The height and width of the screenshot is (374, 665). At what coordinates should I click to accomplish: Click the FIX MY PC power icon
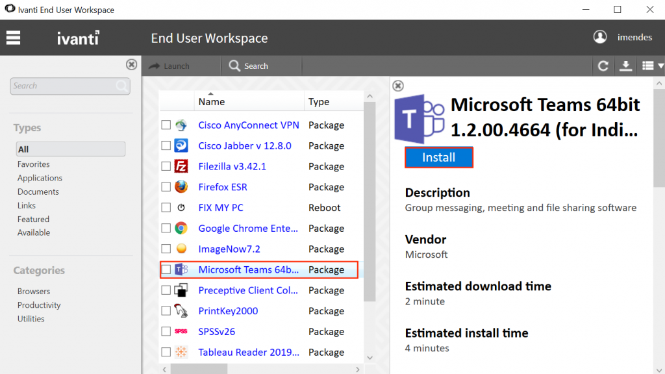(x=181, y=208)
